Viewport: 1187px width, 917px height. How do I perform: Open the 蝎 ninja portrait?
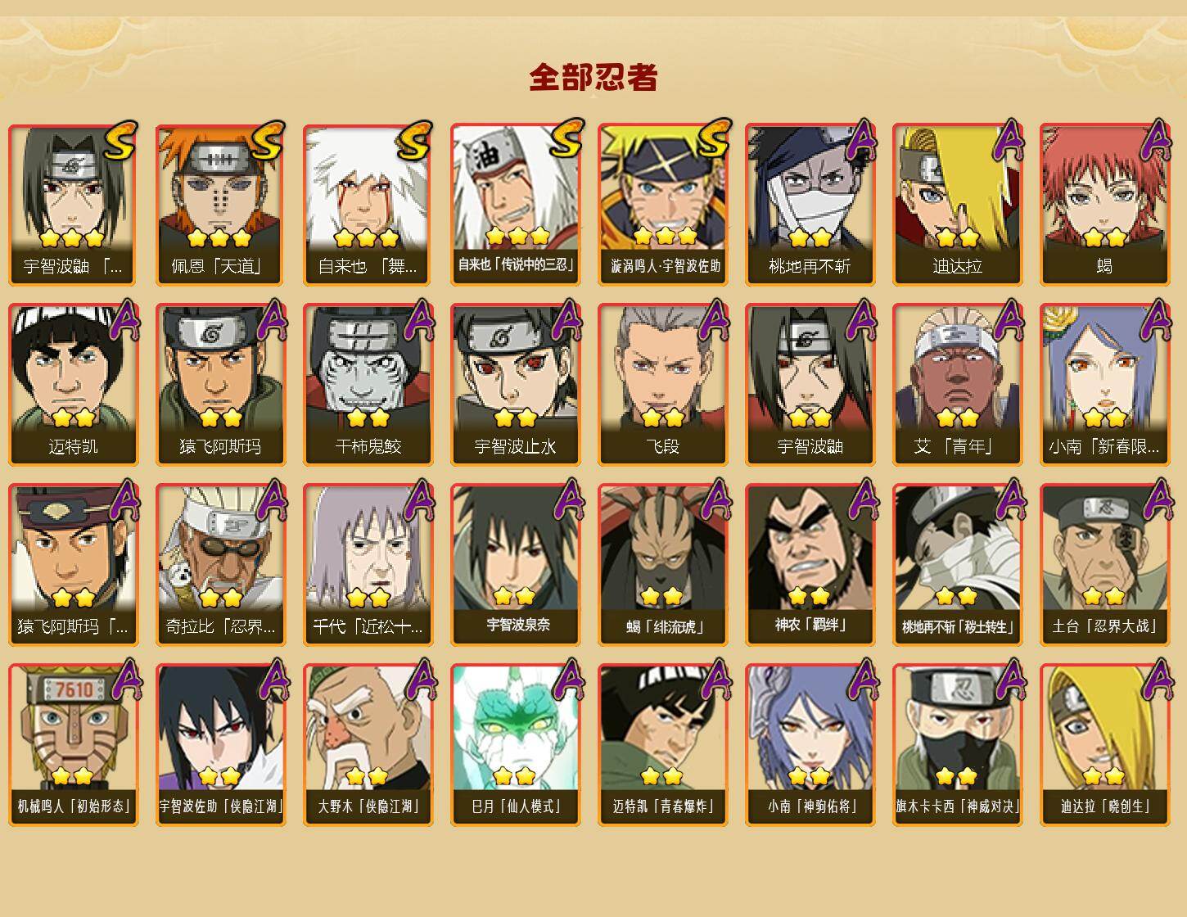[1104, 205]
